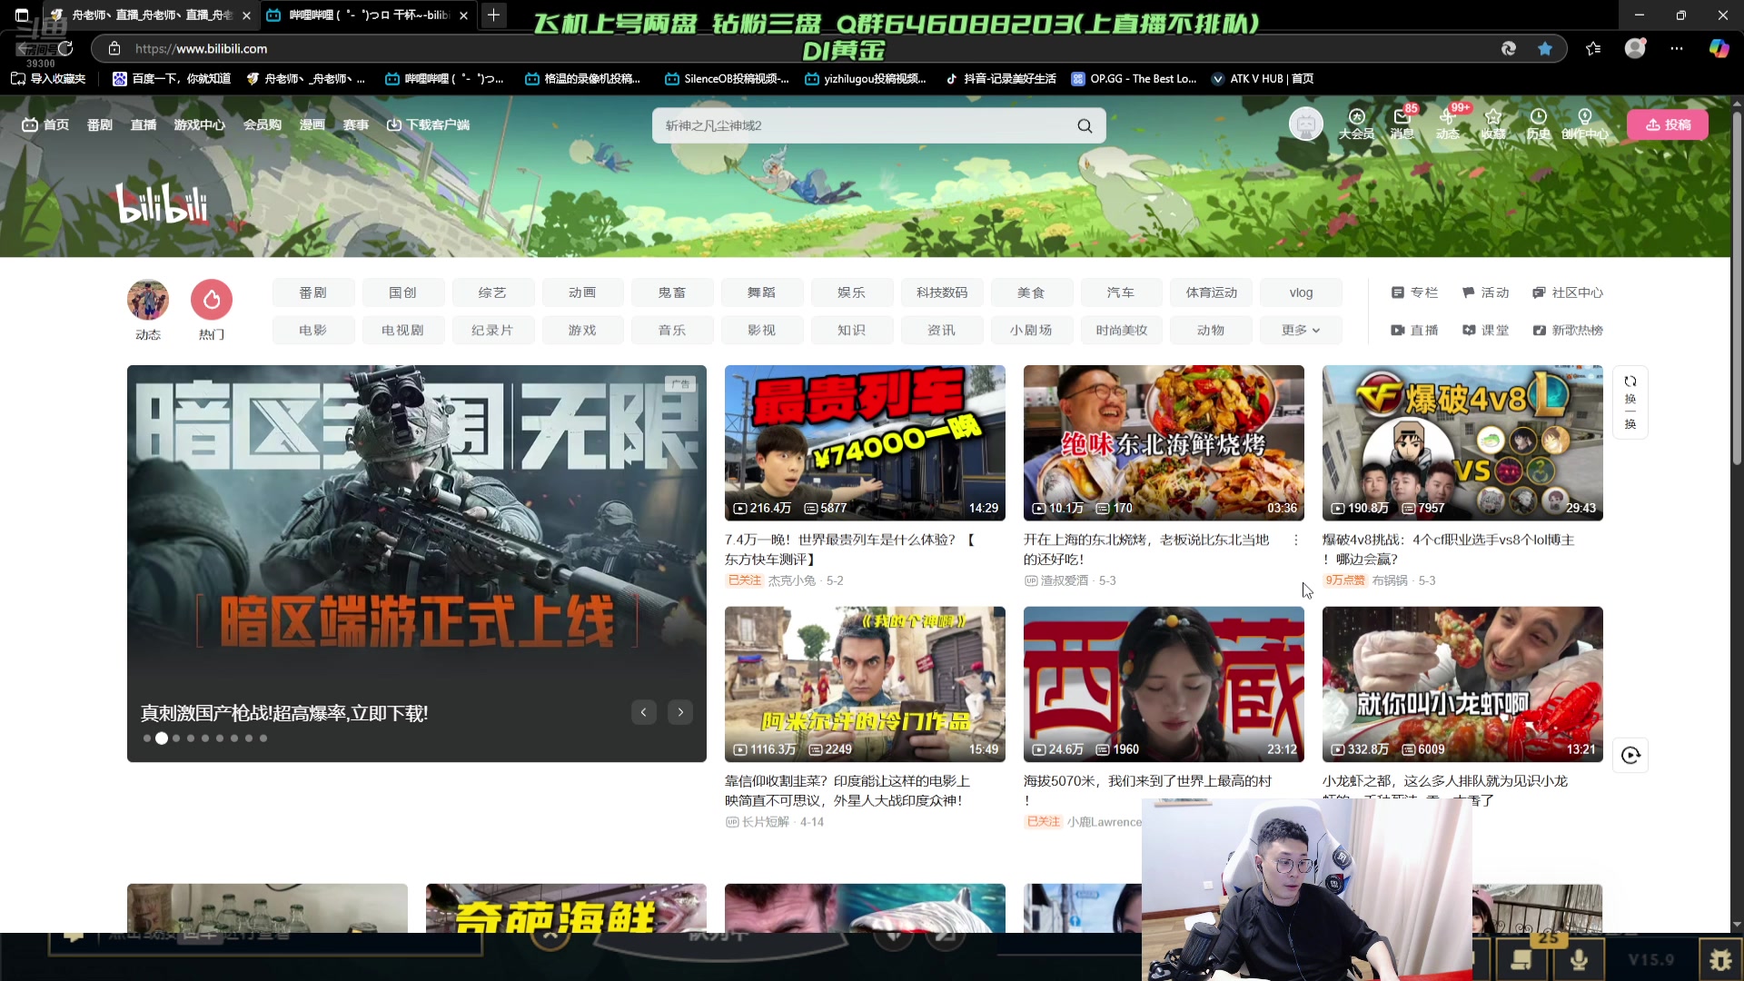Open 专栏 column link
The image size is (1744, 981).
click(1414, 292)
